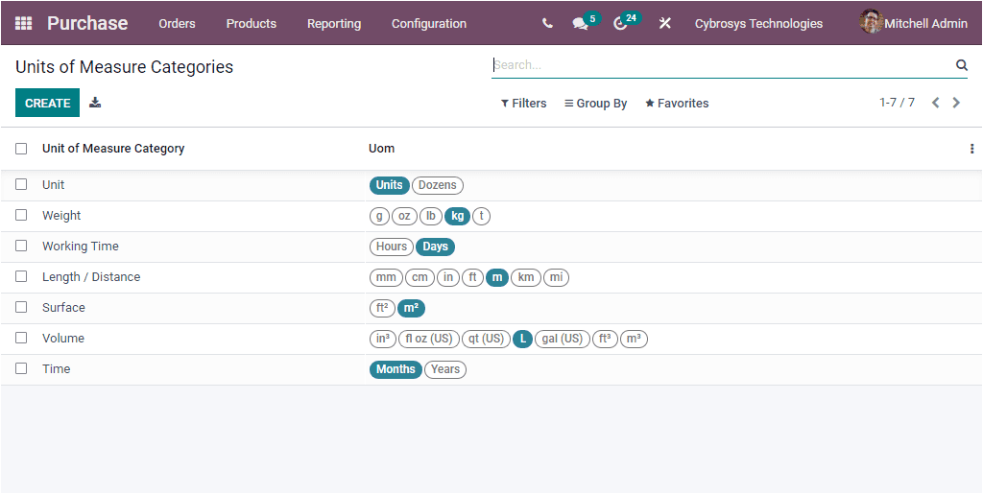Screen dimensions: 983x494
Task: Open the apps grid menu icon
Action: (23, 23)
